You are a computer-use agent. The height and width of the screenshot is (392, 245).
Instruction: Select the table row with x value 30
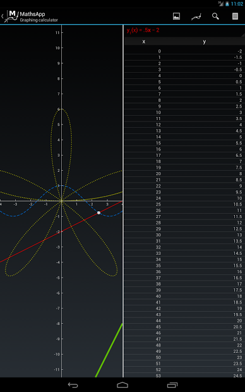click(x=184, y=235)
